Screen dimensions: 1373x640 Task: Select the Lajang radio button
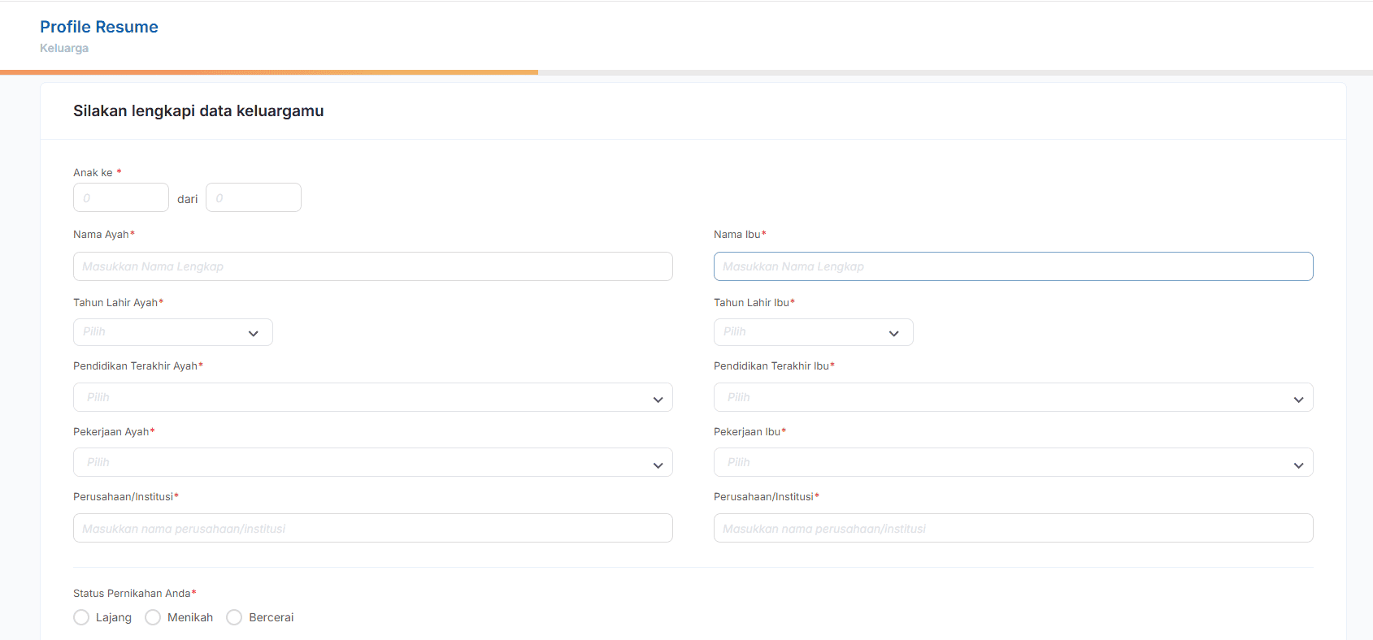tap(81, 617)
